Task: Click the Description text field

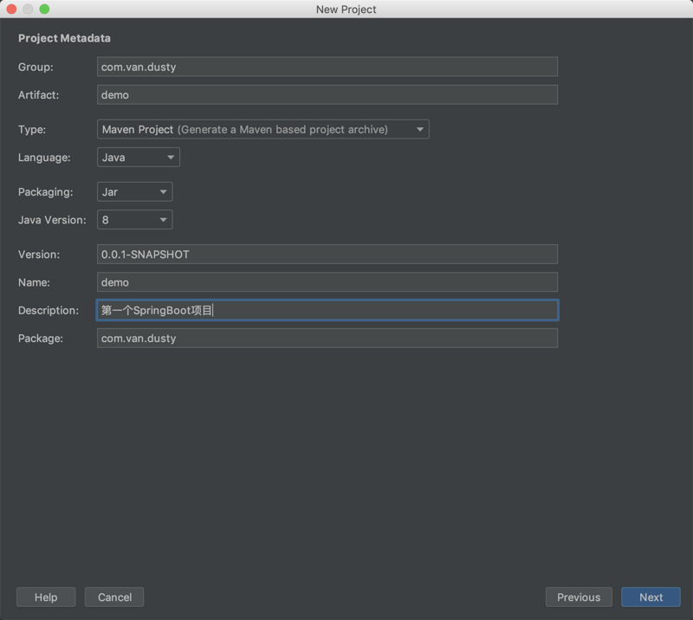Action: [x=327, y=310]
